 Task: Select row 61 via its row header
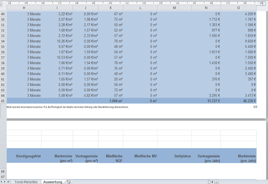(3, 79)
